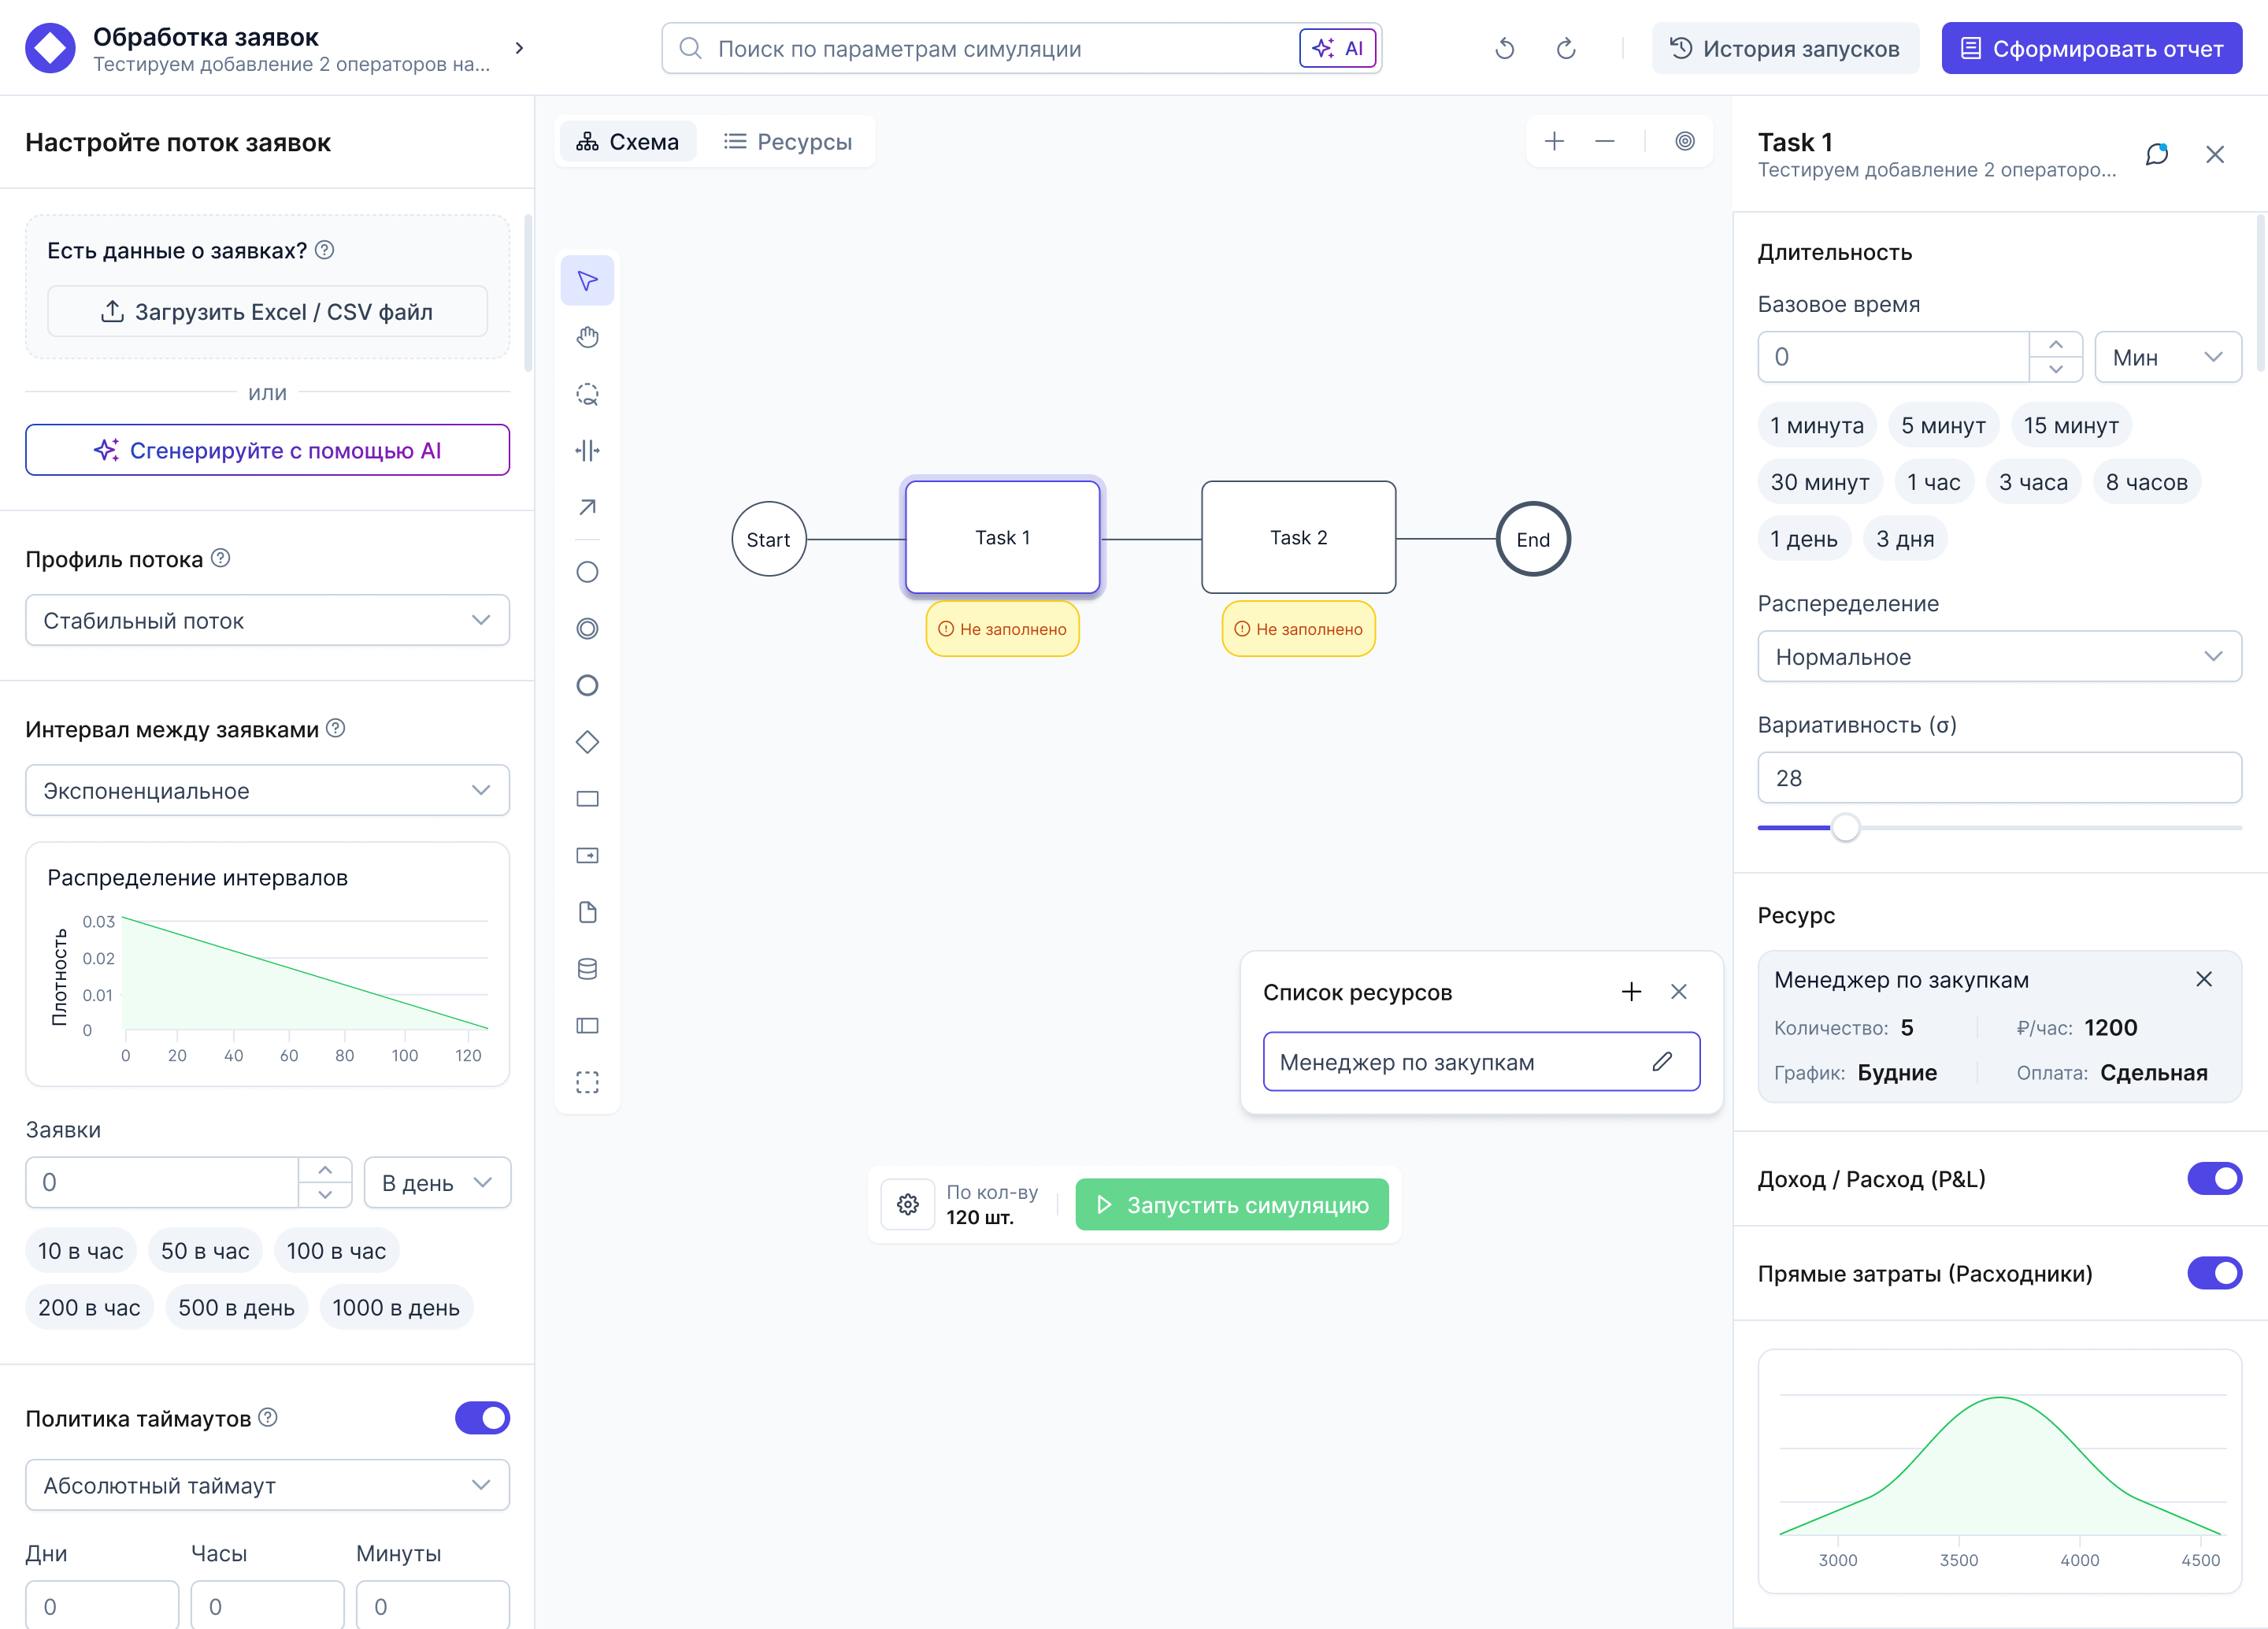Image resolution: width=2268 pixels, height=1629 pixels.
Task: Expand Распределение dropdown set to Нормальное
Action: pos(1998,657)
